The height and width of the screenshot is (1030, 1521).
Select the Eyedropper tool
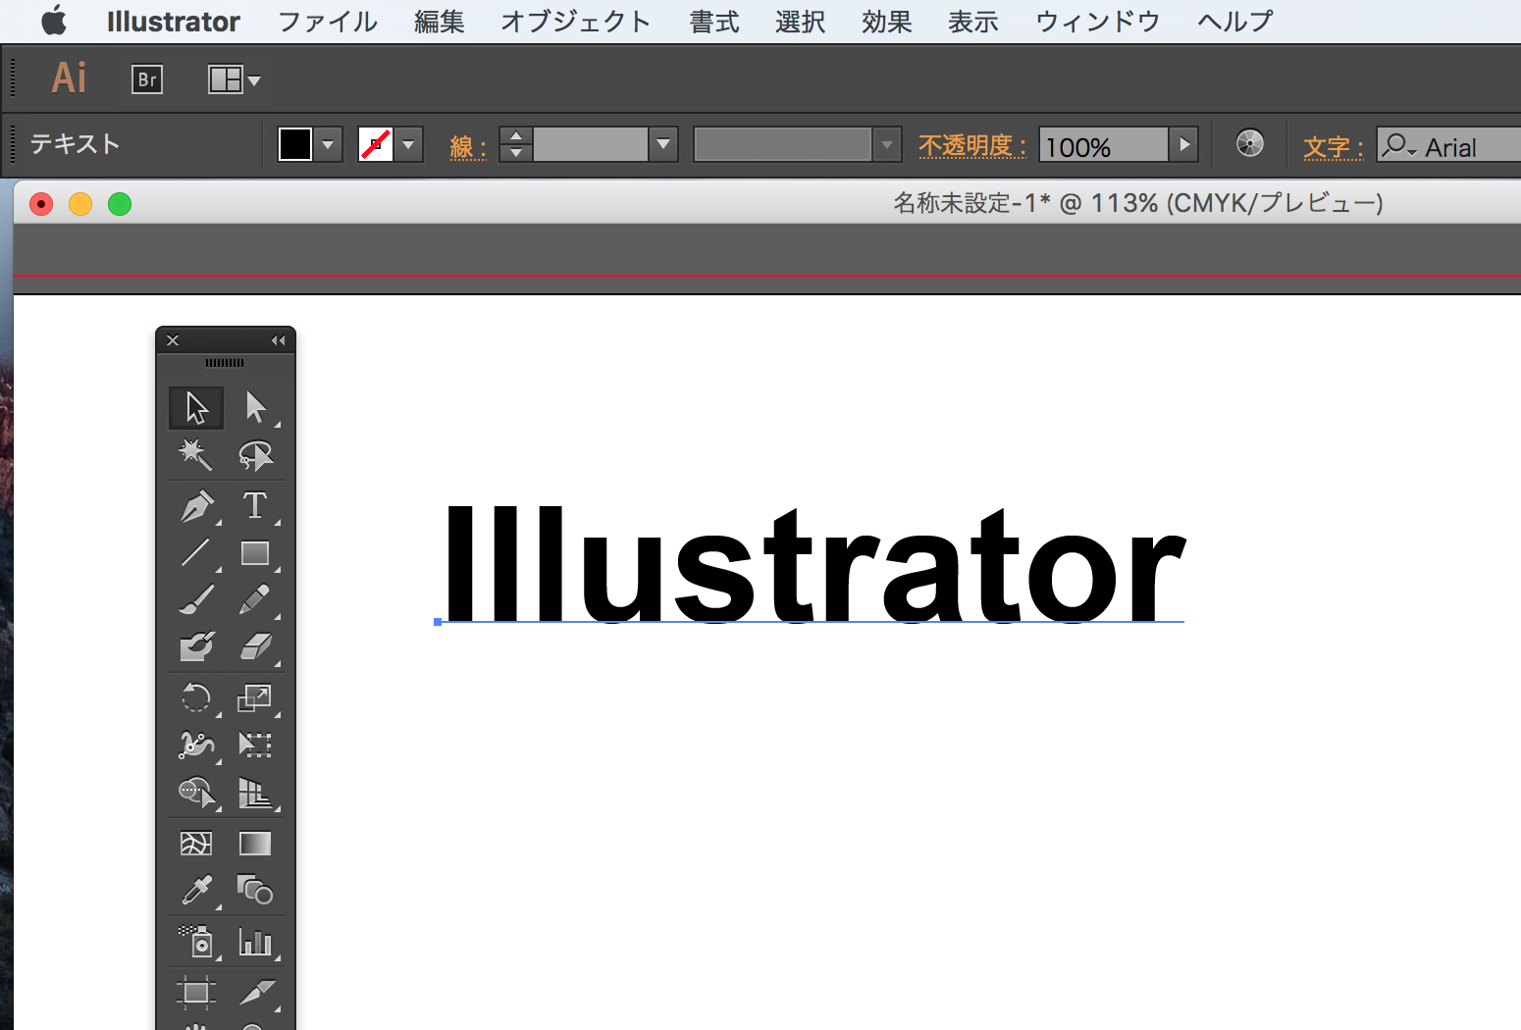click(196, 891)
